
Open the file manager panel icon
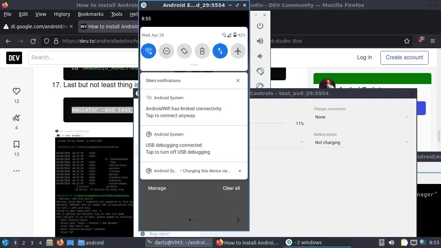pyautogui.click(x=49, y=242)
